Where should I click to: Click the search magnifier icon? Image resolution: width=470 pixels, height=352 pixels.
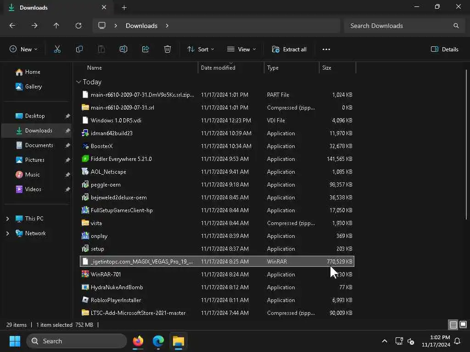pyautogui.click(x=456, y=26)
